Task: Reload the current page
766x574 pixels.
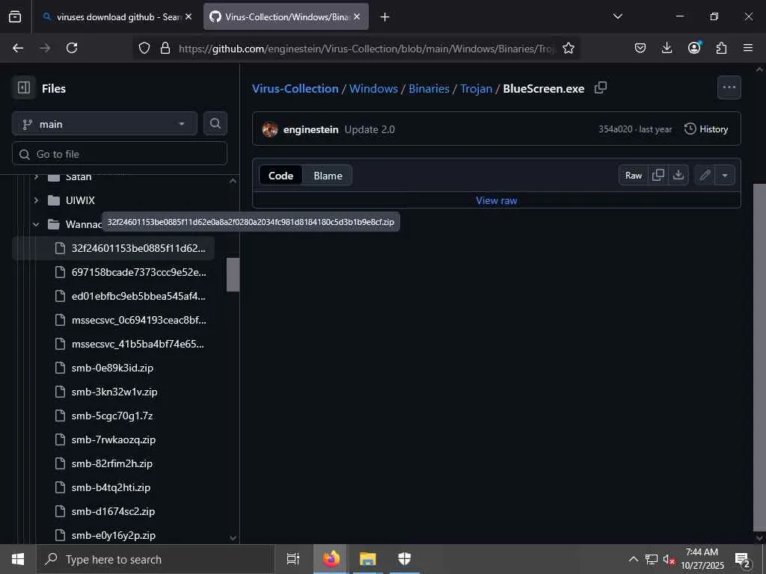Action: pyautogui.click(x=72, y=48)
